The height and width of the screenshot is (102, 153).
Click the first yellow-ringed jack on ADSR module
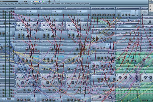(x=117, y=18)
